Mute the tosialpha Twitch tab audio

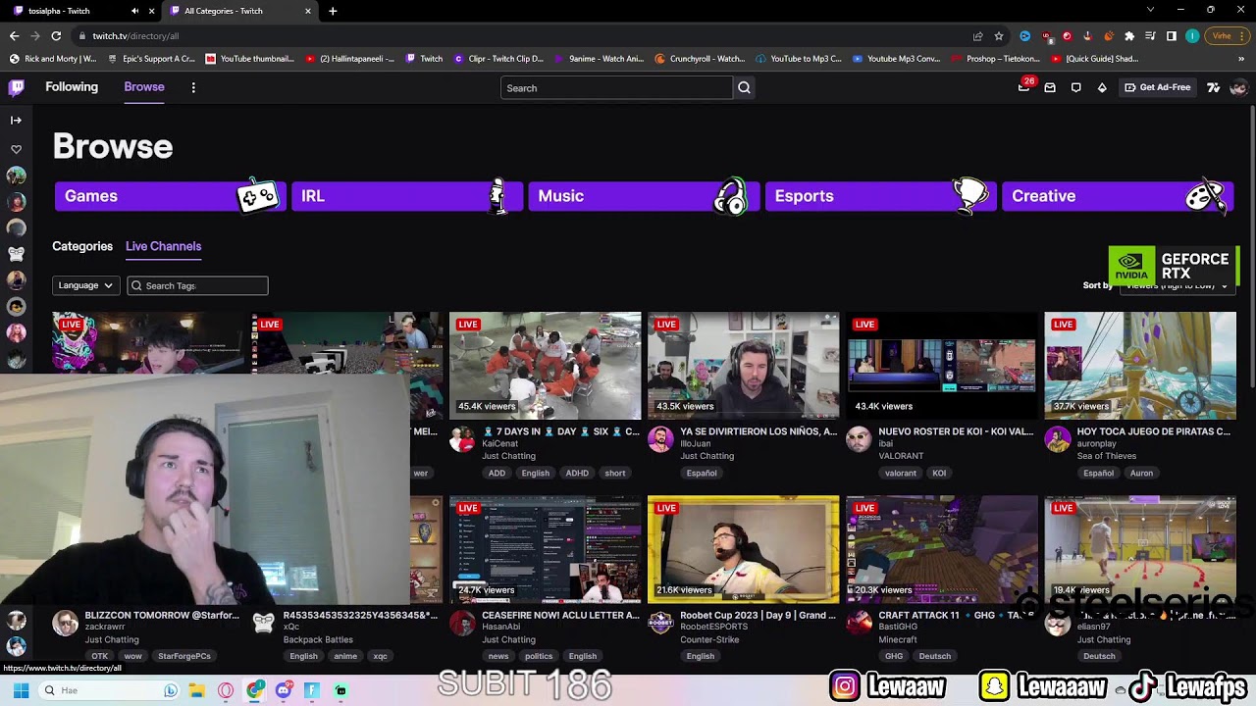pyautogui.click(x=134, y=11)
